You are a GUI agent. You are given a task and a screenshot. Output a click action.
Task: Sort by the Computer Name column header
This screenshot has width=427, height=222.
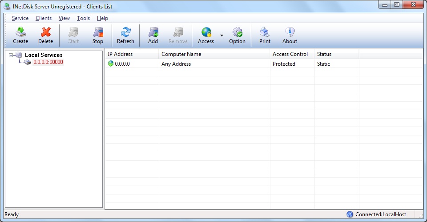[214, 54]
